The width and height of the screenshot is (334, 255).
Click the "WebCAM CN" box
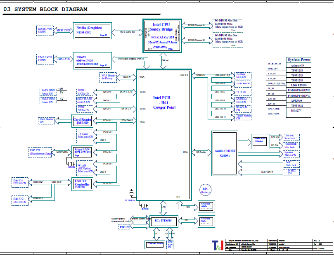(243, 109)
